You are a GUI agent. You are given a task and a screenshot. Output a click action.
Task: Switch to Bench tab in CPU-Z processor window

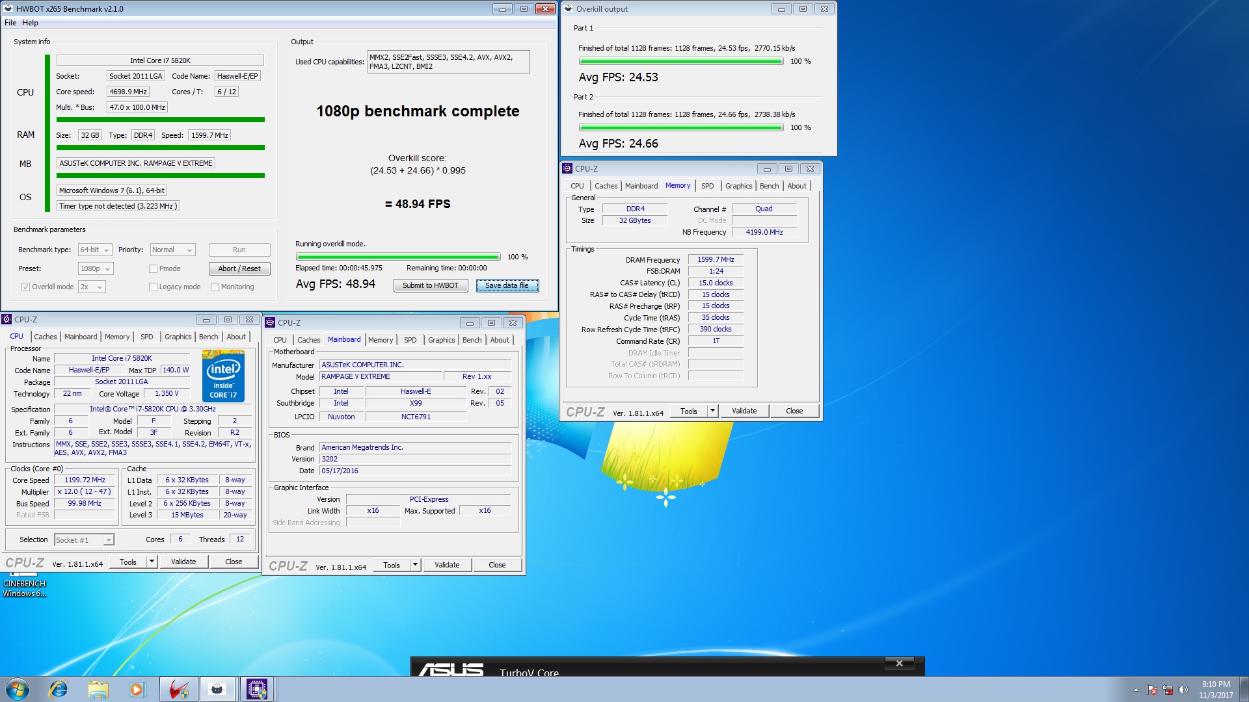click(x=209, y=337)
